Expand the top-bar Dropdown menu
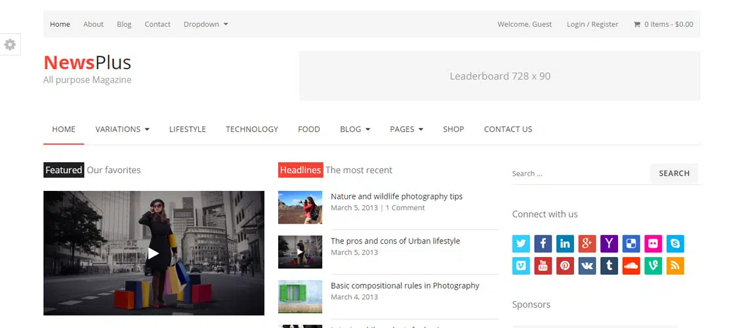 point(205,24)
